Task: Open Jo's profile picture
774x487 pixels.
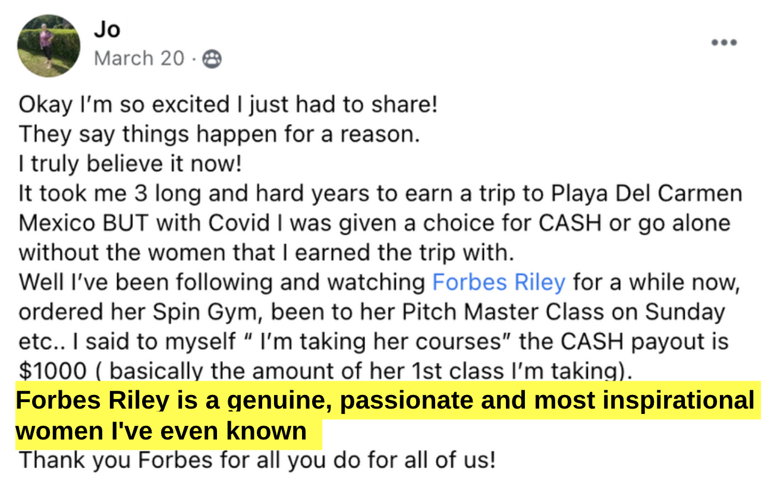Action: 48,46
